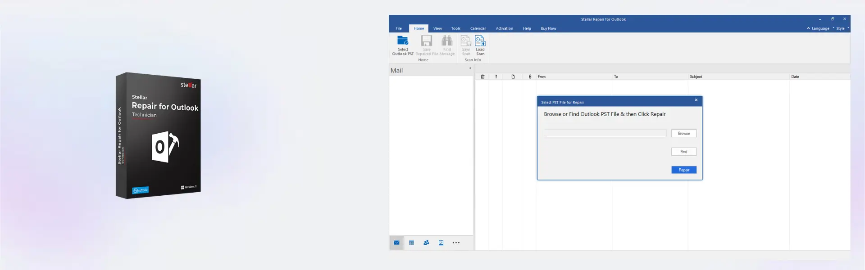Viewport: 865px width, 270px height.
Task: Minimize the Stellar Repair for Outlook window
Action: (820, 19)
